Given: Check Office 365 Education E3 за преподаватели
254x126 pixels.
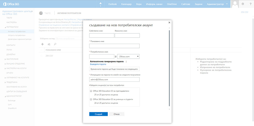Looking at the screenshot, I should [91, 91].
